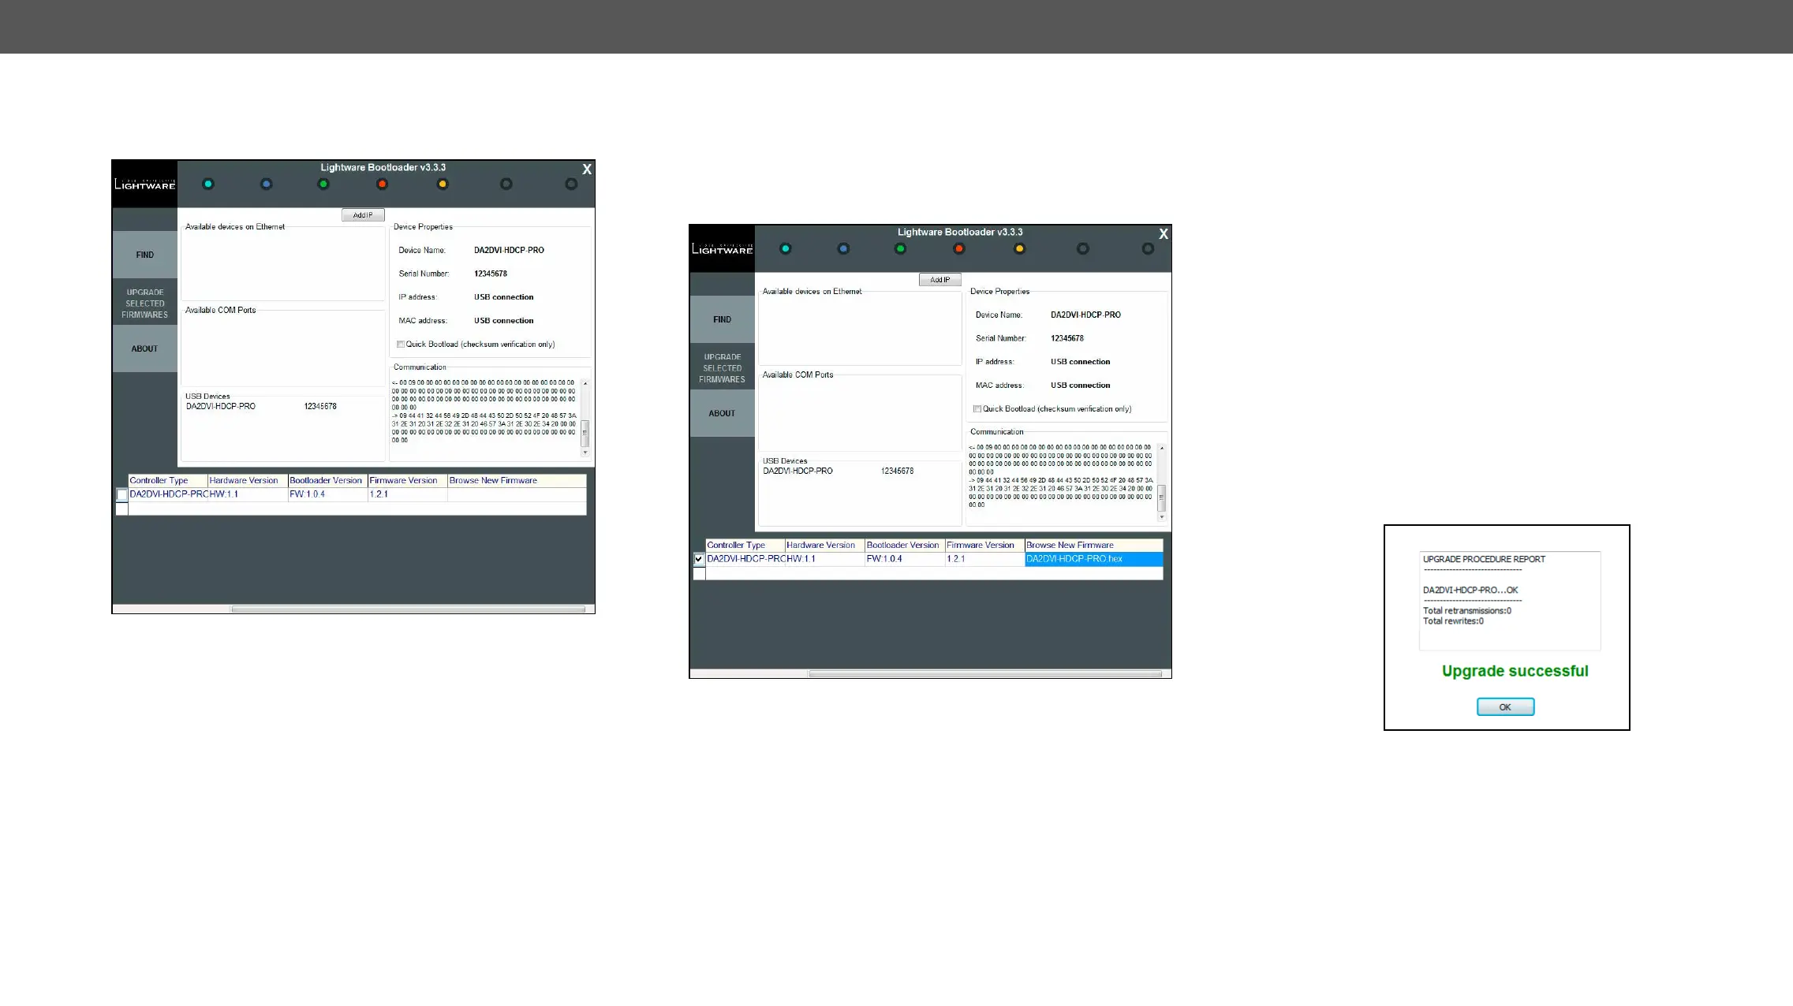Click the Add IP button in right window
Viewport: 1793px width, 1006px height.
(x=940, y=280)
